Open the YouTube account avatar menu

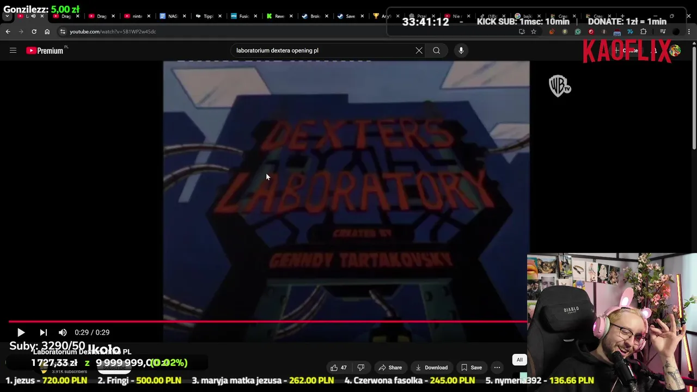point(675,51)
